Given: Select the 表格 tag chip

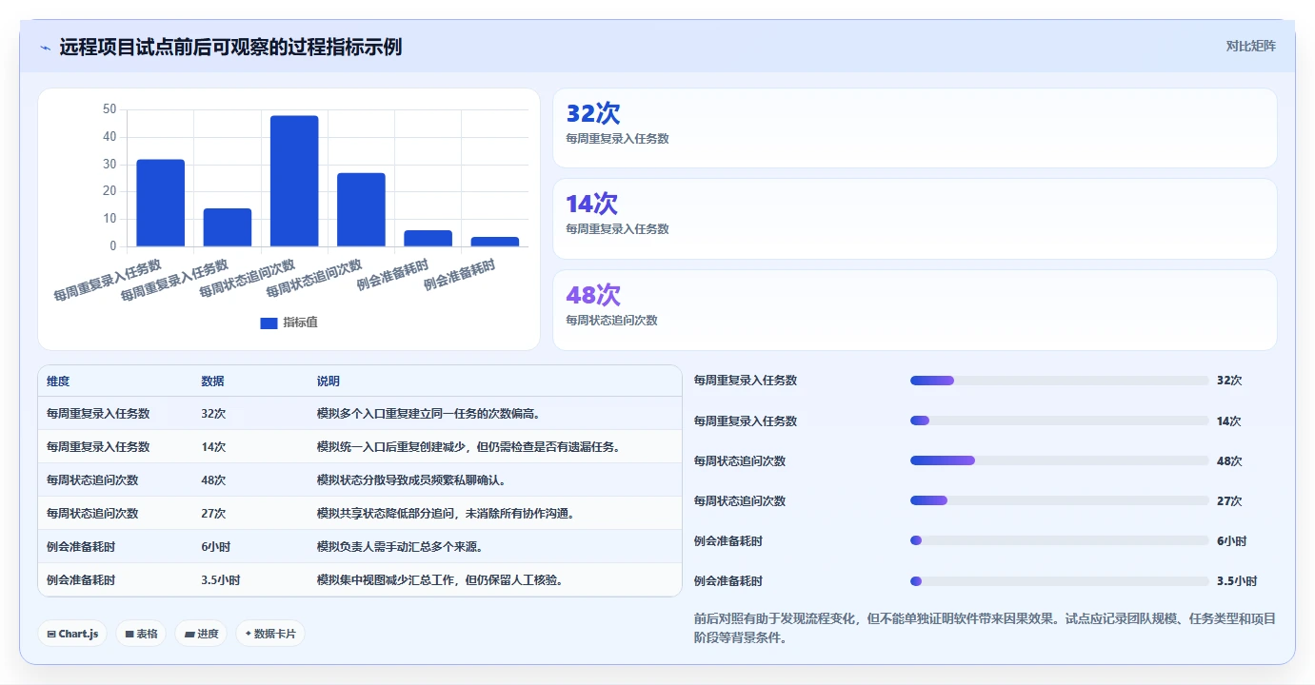Looking at the screenshot, I should coord(141,634).
